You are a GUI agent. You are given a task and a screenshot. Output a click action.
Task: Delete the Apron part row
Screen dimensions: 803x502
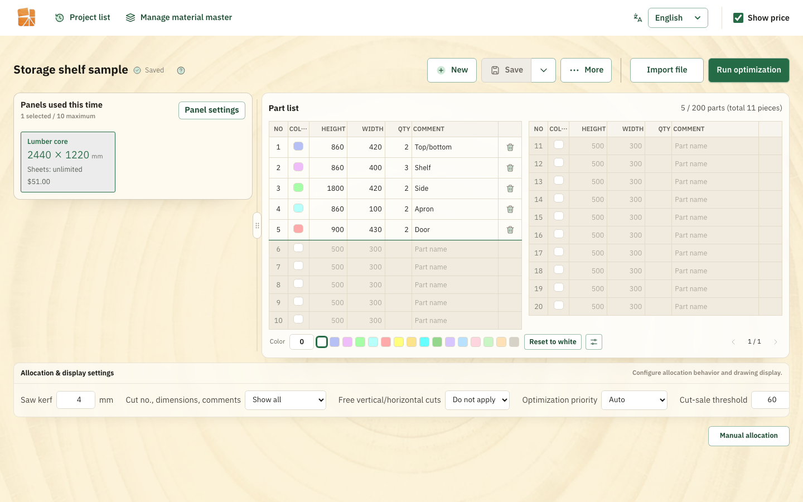coord(510,209)
